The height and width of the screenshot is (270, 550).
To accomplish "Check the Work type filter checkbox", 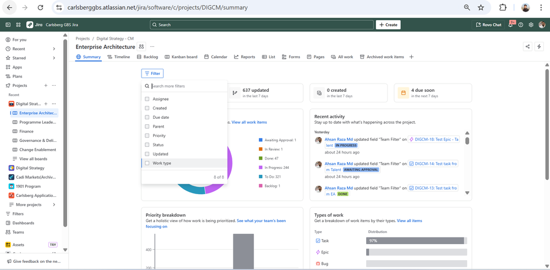I will 147,163.
